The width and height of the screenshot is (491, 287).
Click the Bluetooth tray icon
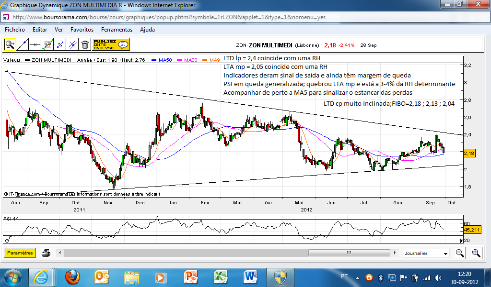(380, 277)
